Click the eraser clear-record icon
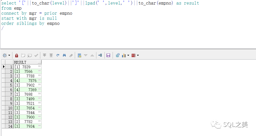 (x=71, y=56)
